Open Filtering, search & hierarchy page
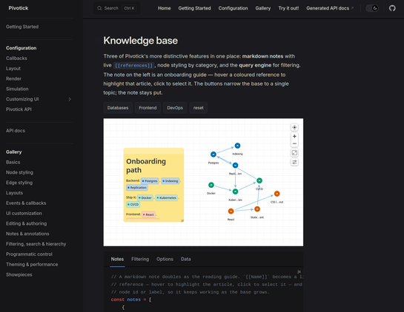 (36, 244)
